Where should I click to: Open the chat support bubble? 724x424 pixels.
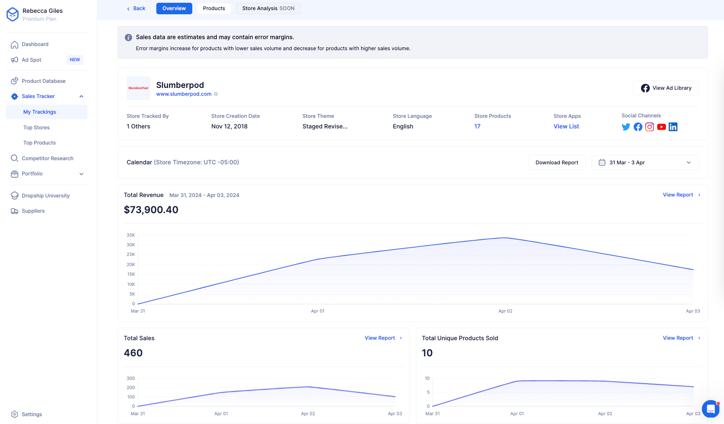(x=710, y=408)
